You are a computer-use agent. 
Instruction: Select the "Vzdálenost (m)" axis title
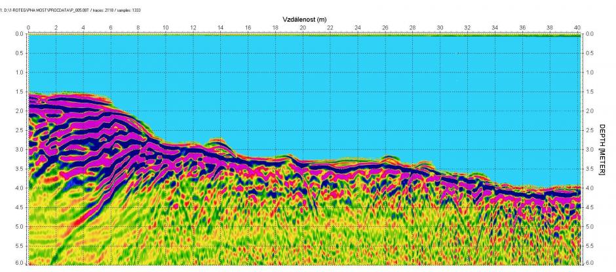pyautogui.click(x=305, y=20)
